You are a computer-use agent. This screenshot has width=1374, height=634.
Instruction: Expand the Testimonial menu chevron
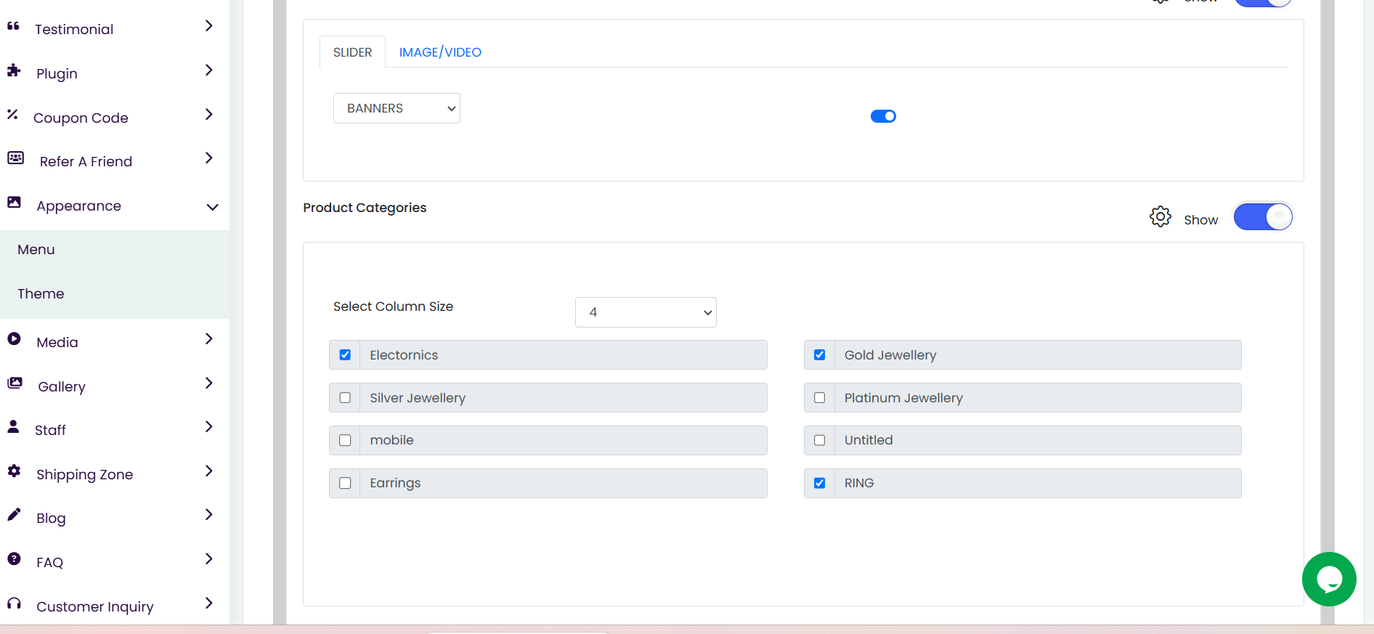[209, 26]
